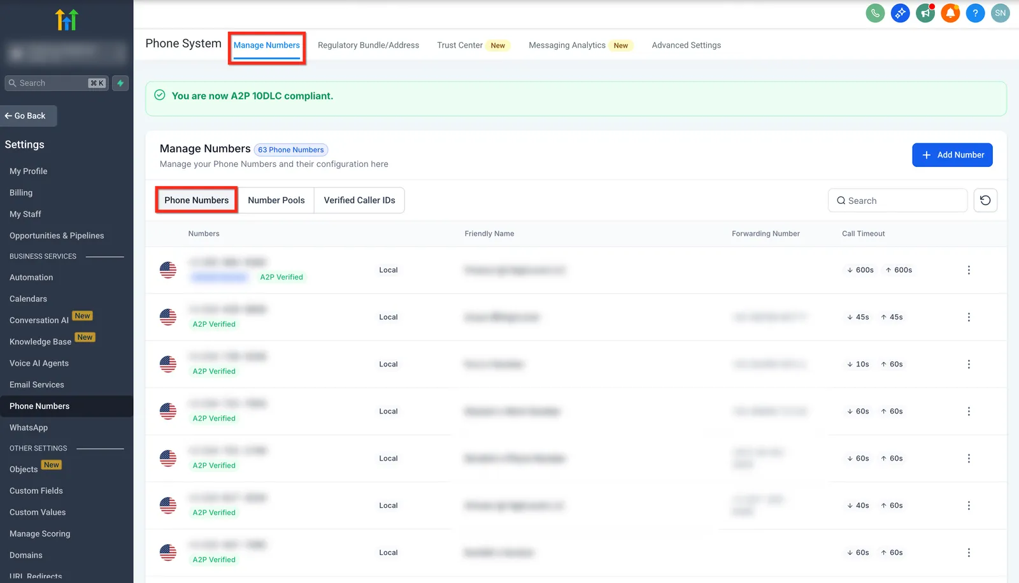
Task: Click the blue AI sparkle icon
Action: [900, 13]
